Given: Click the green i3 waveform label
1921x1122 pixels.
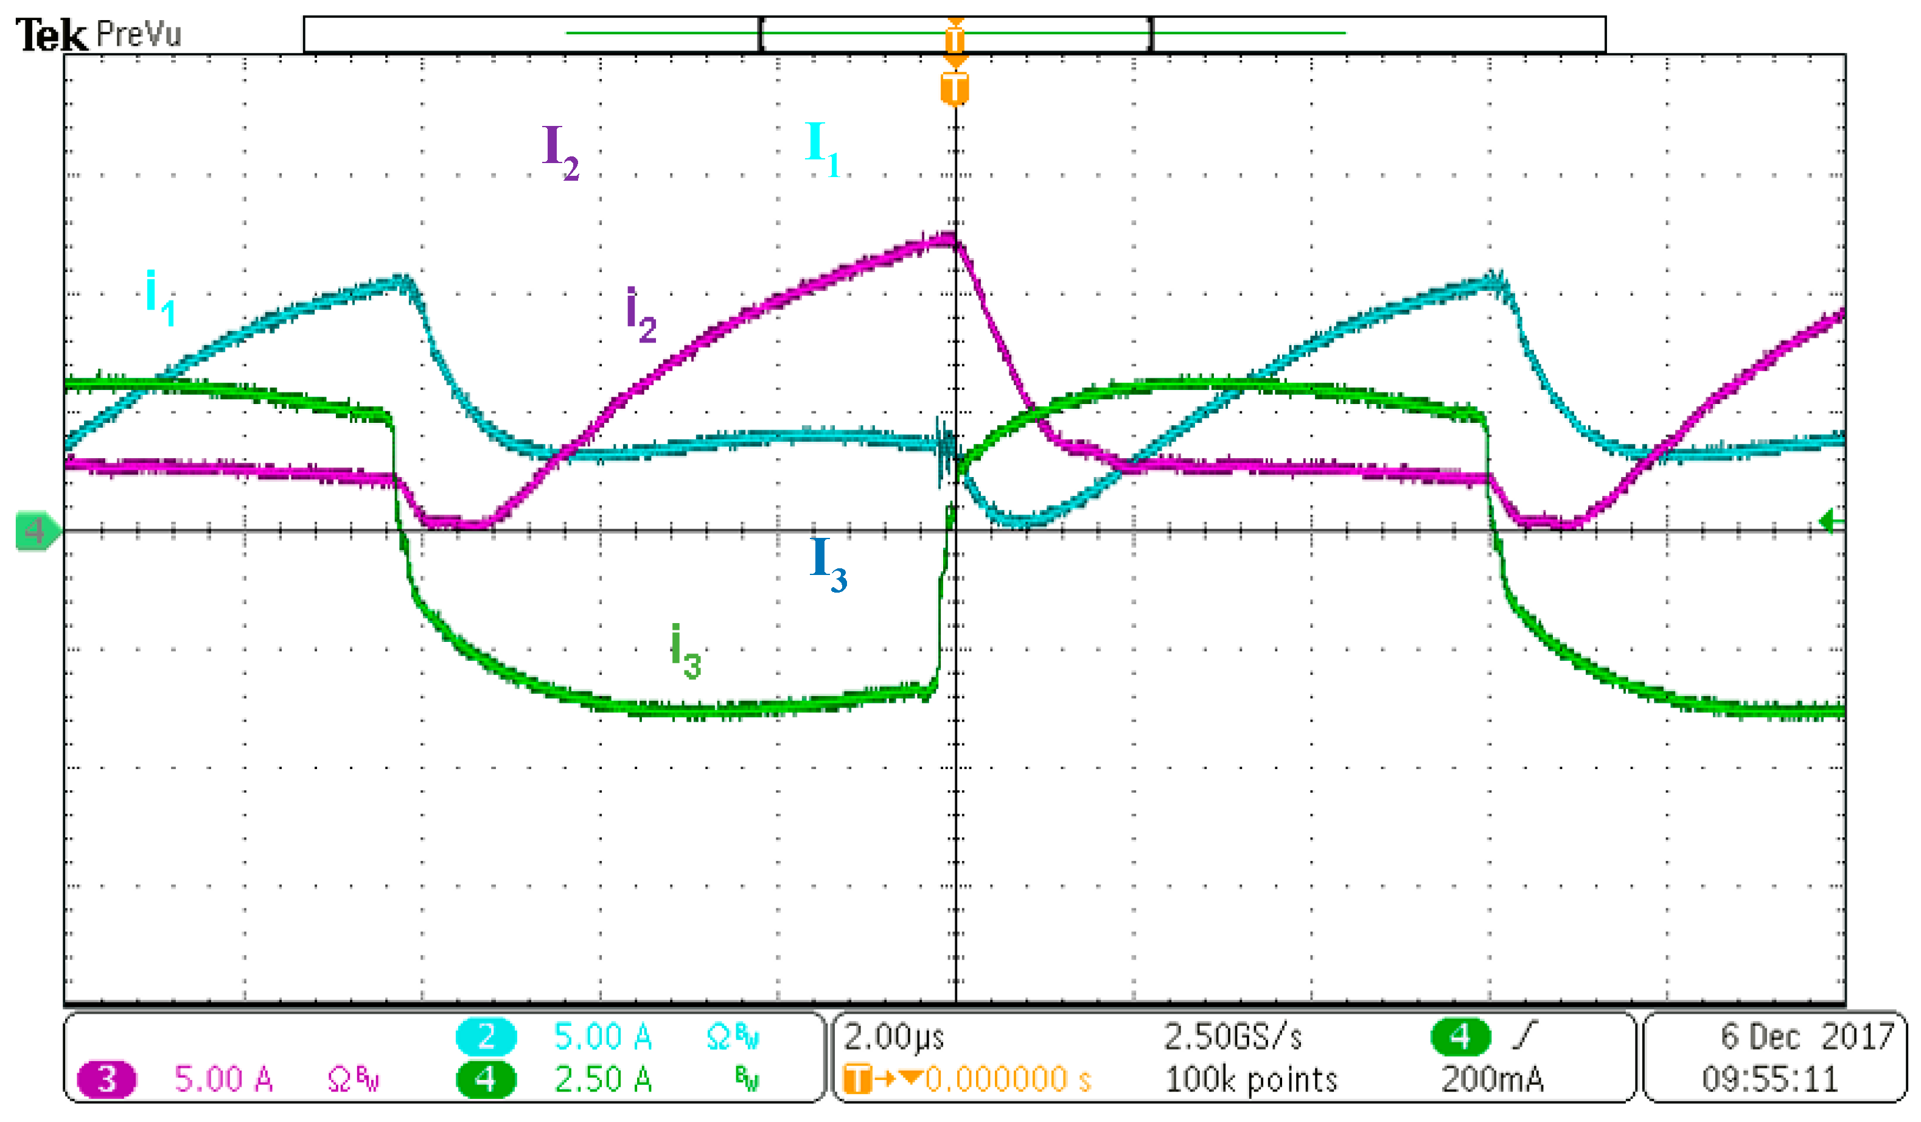Looking at the screenshot, I should pyautogui.click(x=685, y=650).
